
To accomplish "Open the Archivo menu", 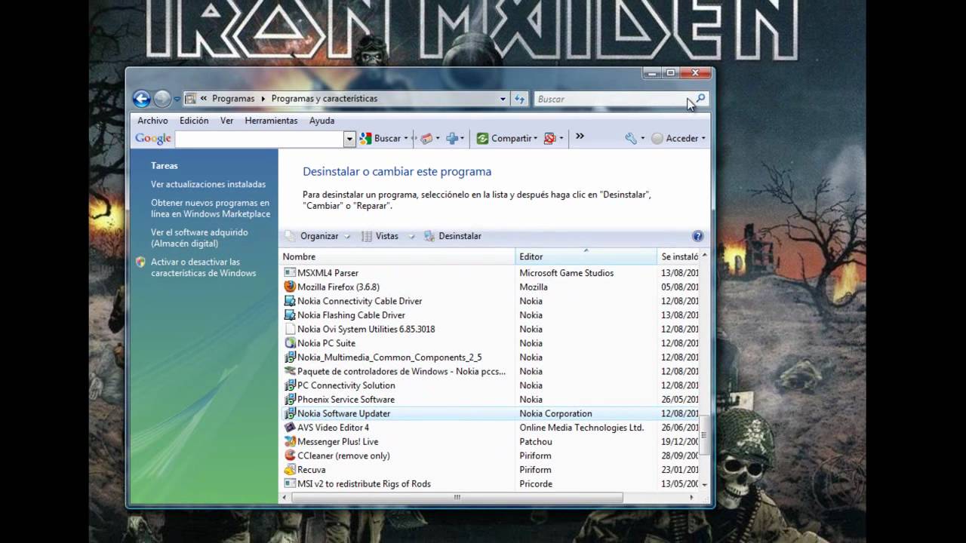I will pos(152,121).
